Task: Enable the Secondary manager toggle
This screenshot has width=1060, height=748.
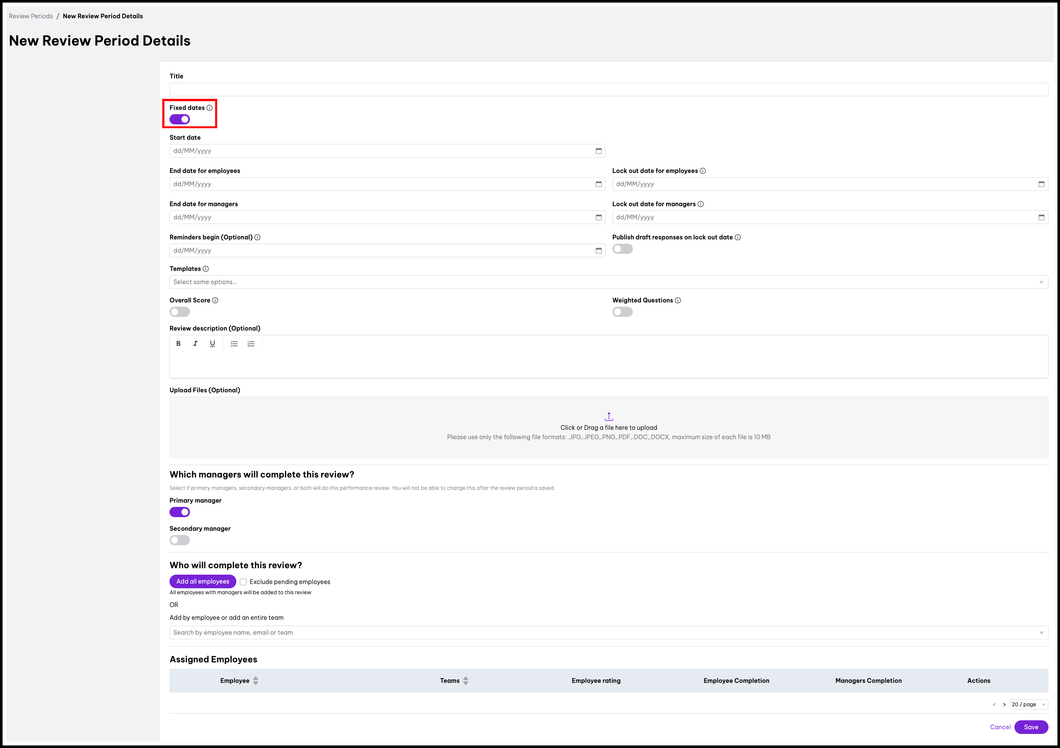Action: (180, 540)
